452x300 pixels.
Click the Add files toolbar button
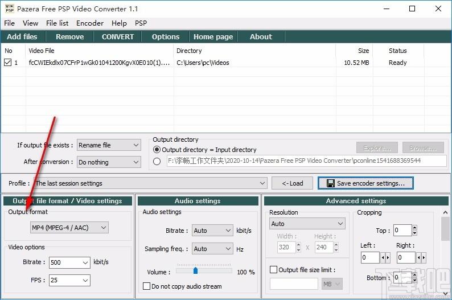[x=22, y=36]
